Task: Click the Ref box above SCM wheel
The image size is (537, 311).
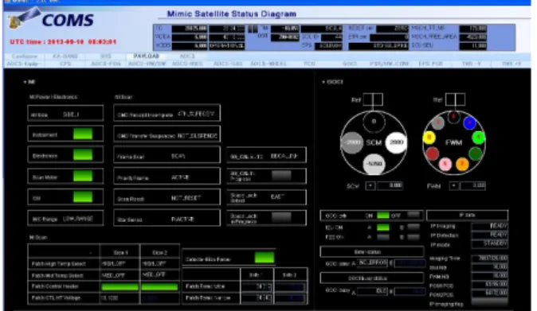Action: 373,99
